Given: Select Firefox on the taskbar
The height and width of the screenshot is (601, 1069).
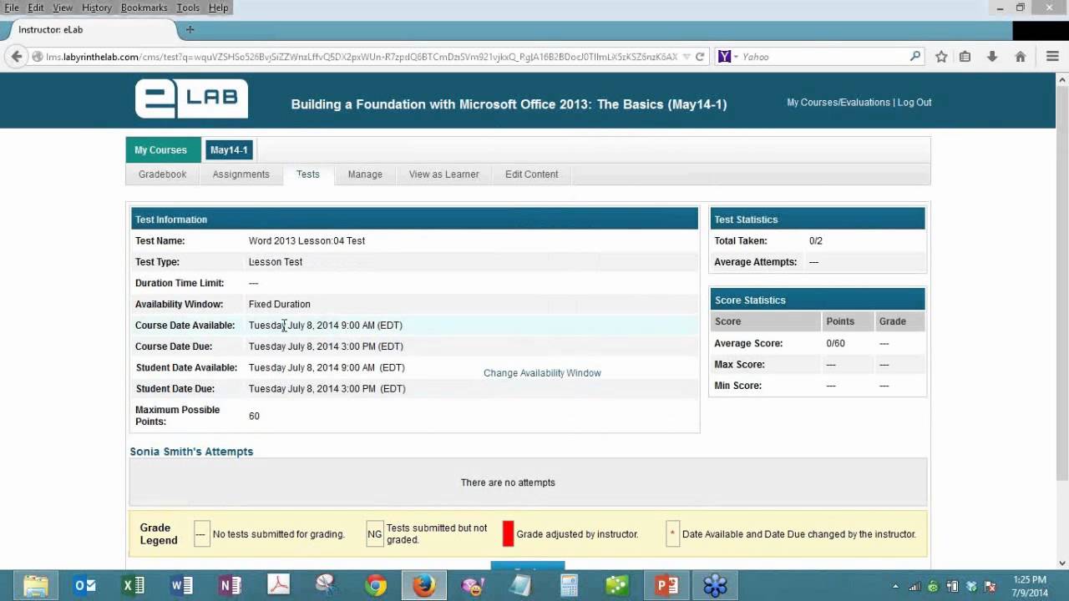Looking at the screenshot, I should 424,585.
